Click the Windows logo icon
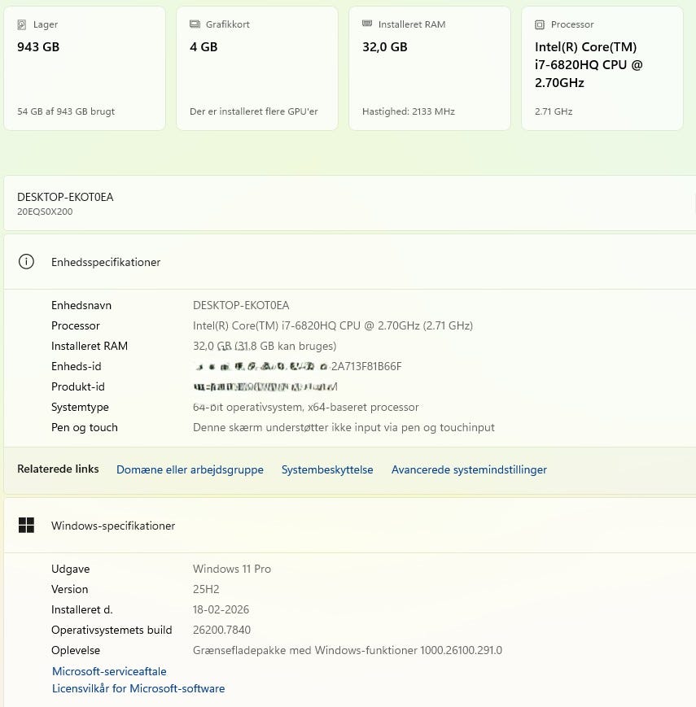Image resolution: width=696 pixels, height=707 pixels. 26,526
